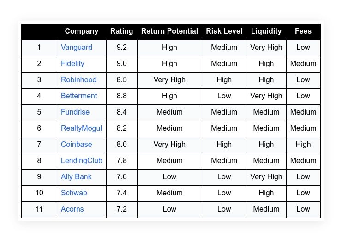
Task: Visit the LendingClub link
Action: pyautogui.click(x=82, y=161)
